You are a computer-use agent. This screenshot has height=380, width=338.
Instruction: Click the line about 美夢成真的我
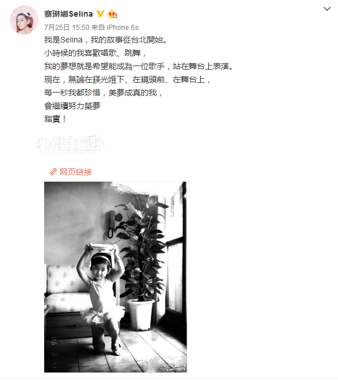103,93
